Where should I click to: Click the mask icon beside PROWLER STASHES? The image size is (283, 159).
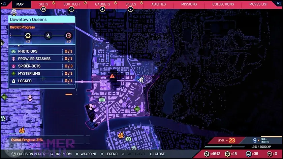pos(13,59)
